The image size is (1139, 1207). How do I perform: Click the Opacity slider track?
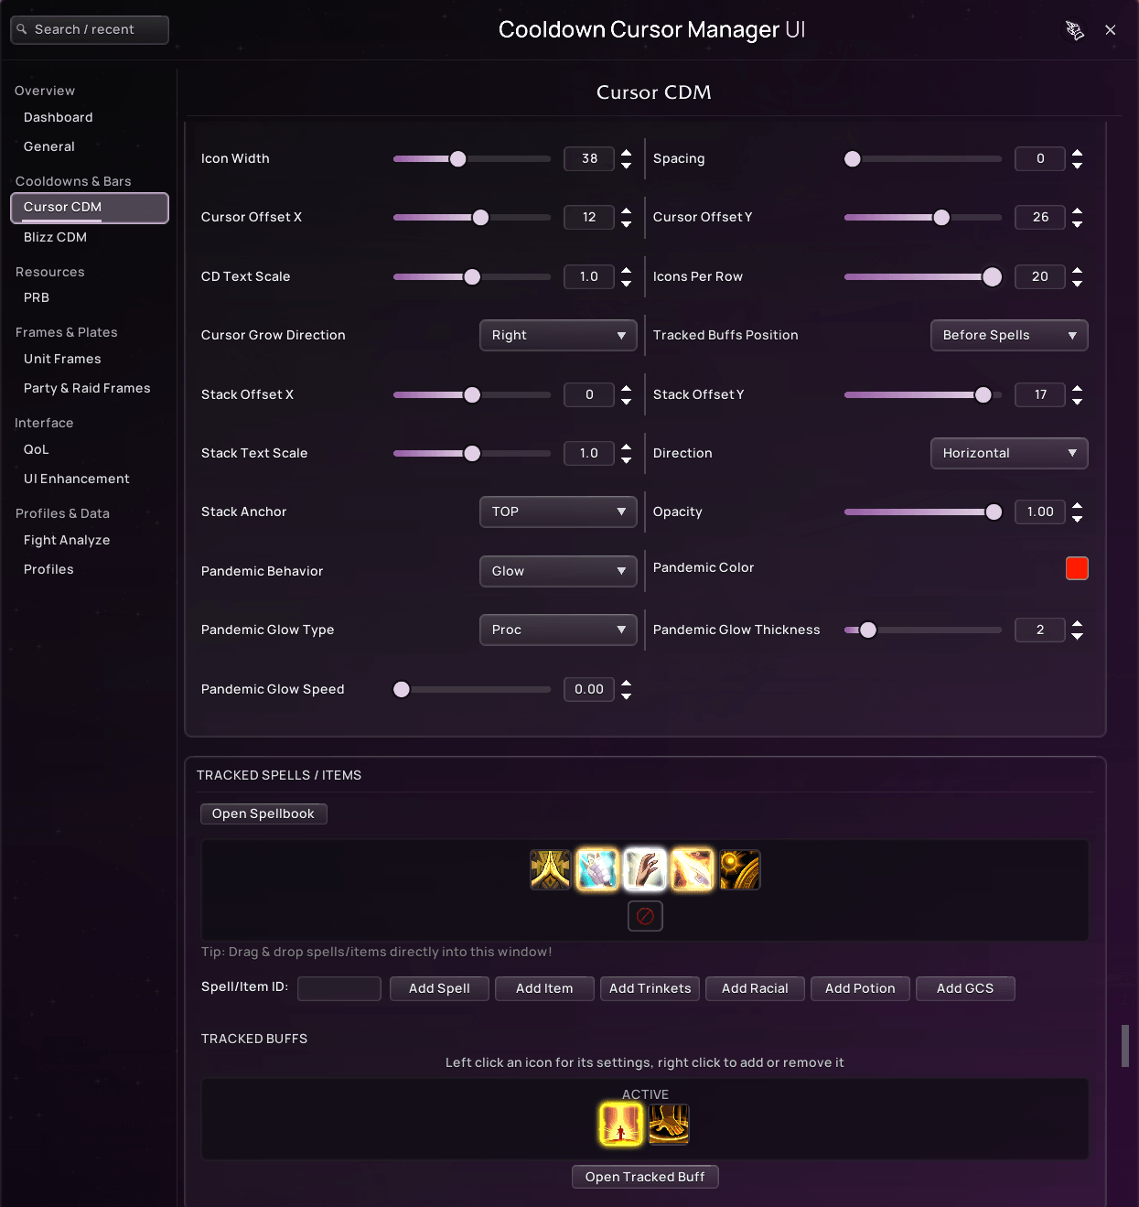tap(923, 512)
